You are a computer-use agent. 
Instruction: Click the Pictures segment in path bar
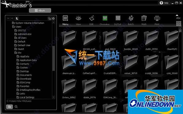click(x=27, y=101)
